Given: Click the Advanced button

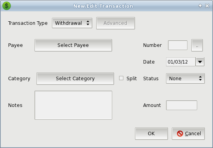Looking at the screenshot, I should click(x=116, y=23).
